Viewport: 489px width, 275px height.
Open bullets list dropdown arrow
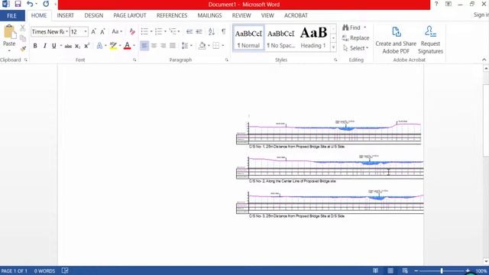point(151,31)
